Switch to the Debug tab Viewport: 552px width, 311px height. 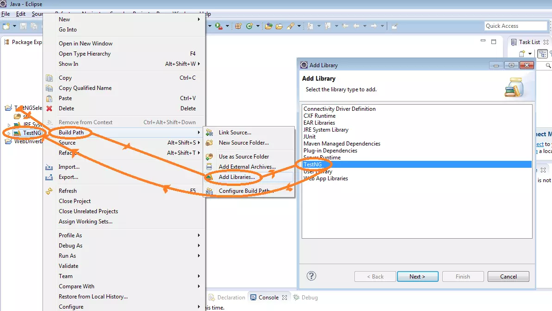(x=305, y=297)
